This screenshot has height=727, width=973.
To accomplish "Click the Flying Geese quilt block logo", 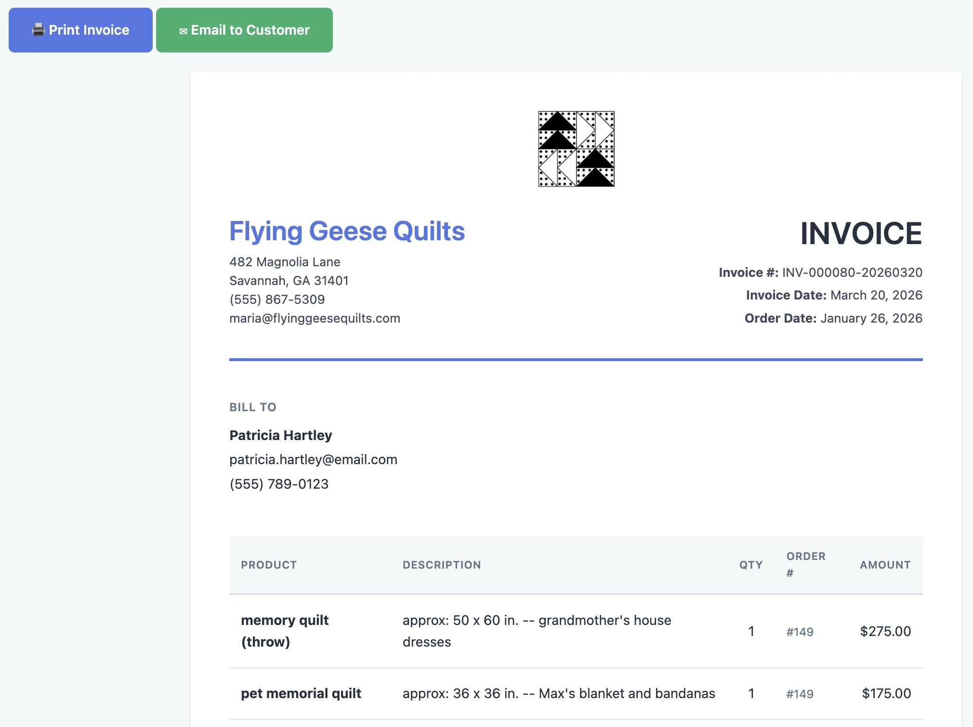I will pos(575,148).
